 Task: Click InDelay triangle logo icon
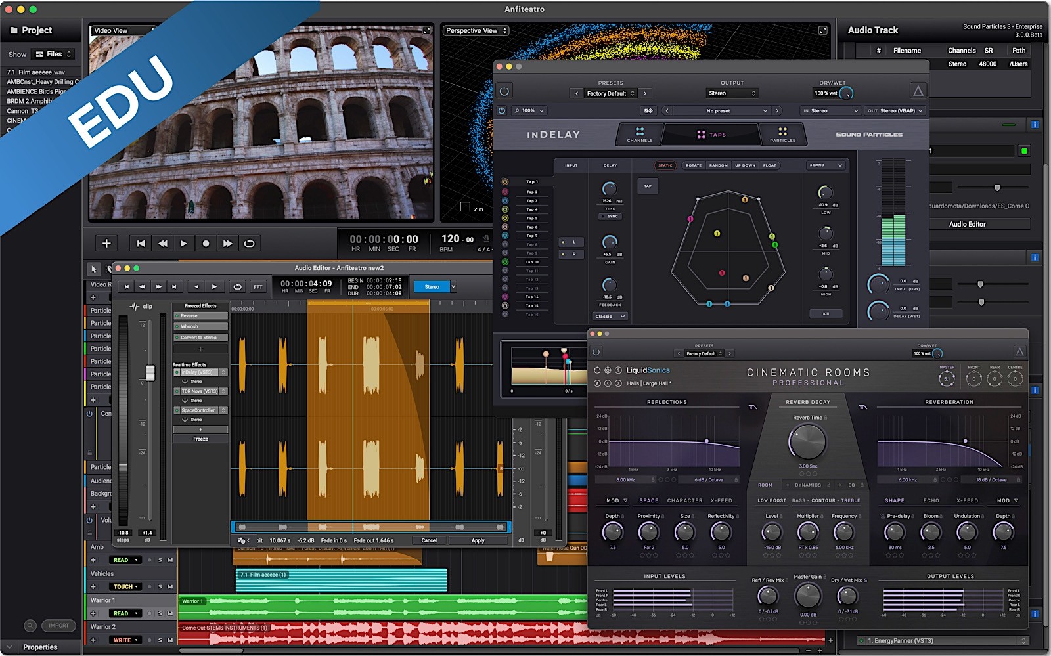[918, 91]
